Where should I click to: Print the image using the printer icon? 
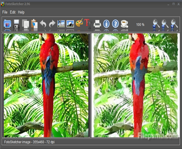coord(97,24)
